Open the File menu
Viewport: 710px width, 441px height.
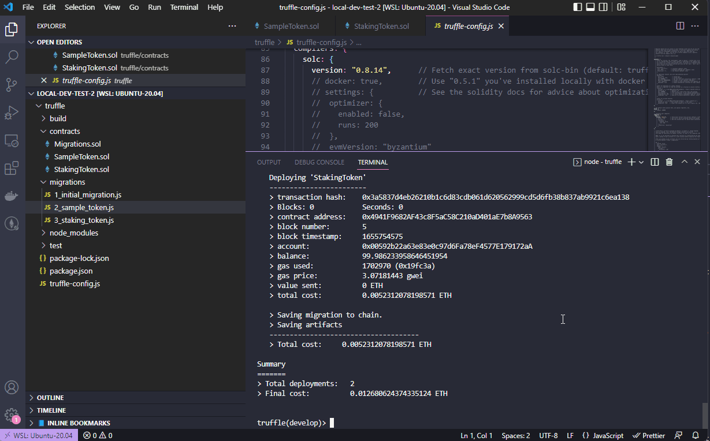pyautogui.click(x=28, y=7)
